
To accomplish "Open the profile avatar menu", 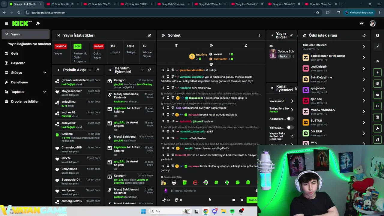I will click(x=373, y=23).
